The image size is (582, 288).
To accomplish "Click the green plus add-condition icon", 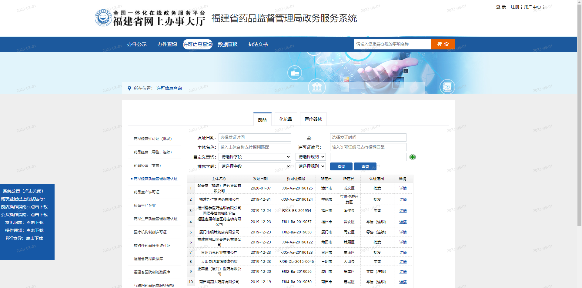I will click(412, 157).
